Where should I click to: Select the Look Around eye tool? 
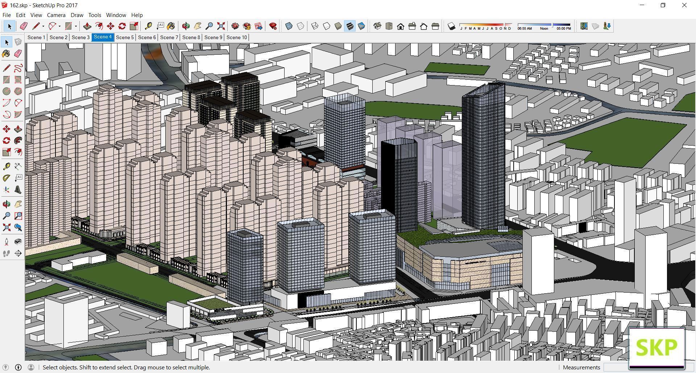[18, 242]
